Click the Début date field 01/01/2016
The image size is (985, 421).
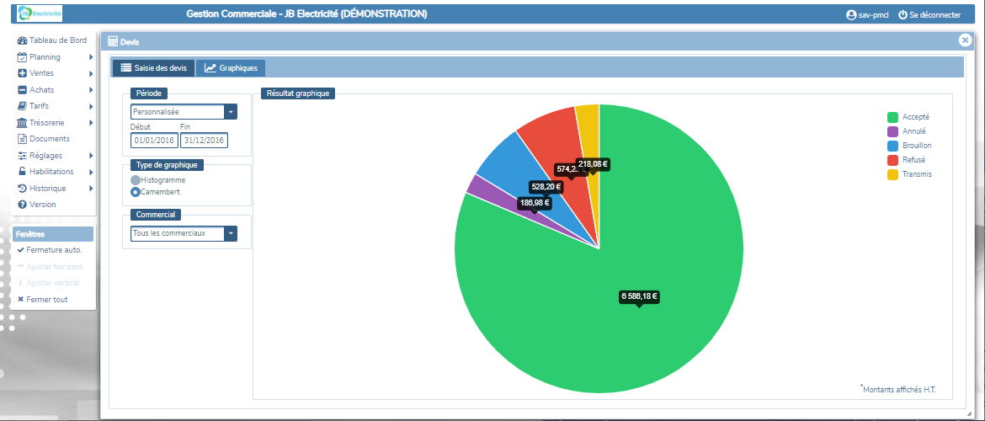coord(154,140)
